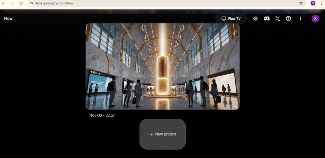View site information for labs.google
The height and width of the screenshot is (158, 325).
(x=31, y=3)
